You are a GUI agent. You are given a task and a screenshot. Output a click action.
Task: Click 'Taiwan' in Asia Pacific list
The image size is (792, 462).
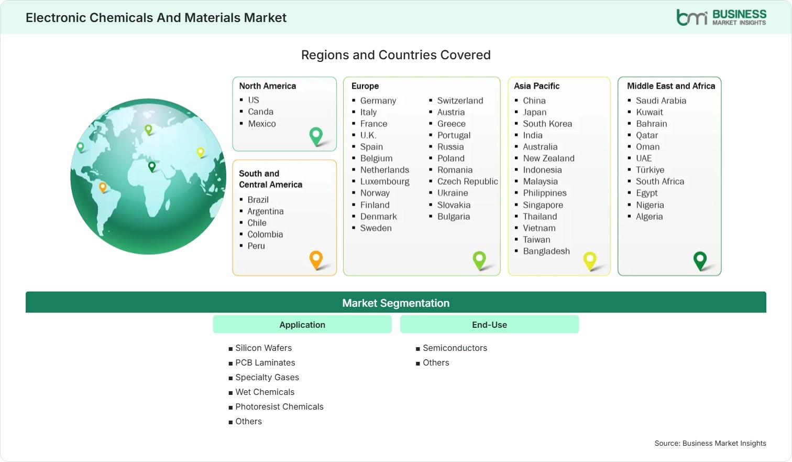[536, 240]
